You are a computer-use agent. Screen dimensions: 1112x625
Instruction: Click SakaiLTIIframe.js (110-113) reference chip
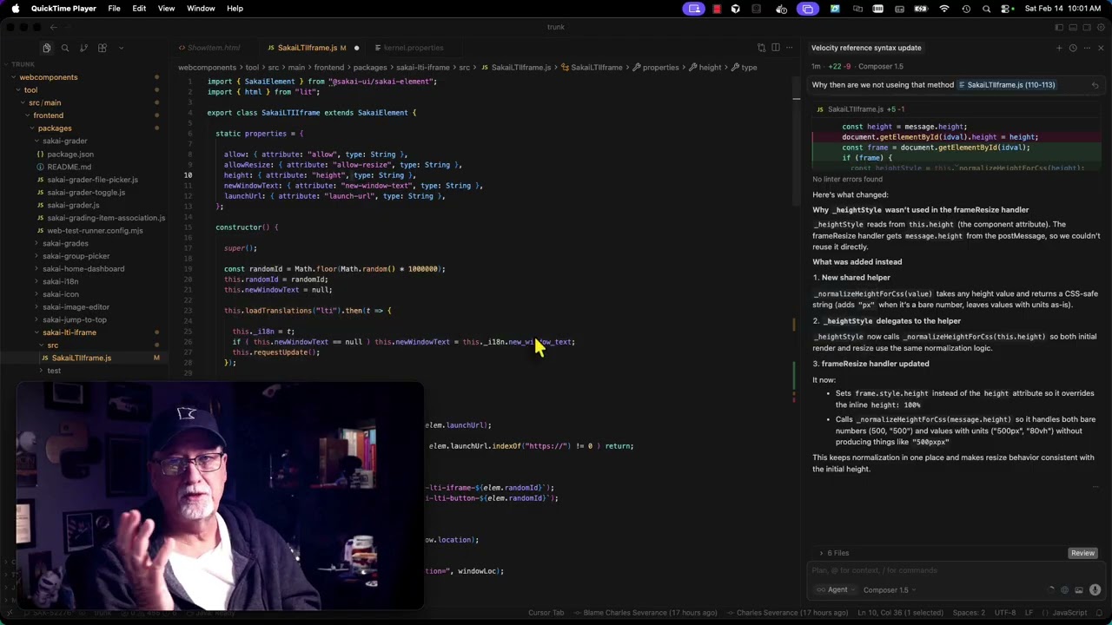pyautogui.click(x=1006, y=85)
